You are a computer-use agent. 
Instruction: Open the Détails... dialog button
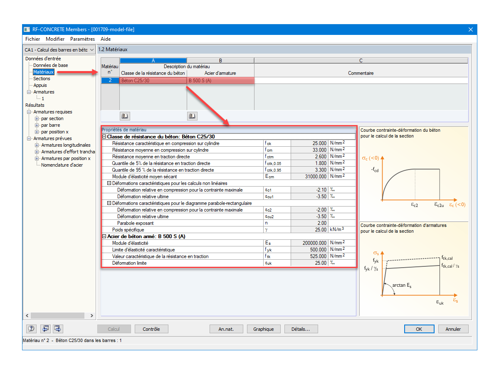click(301, 329)
